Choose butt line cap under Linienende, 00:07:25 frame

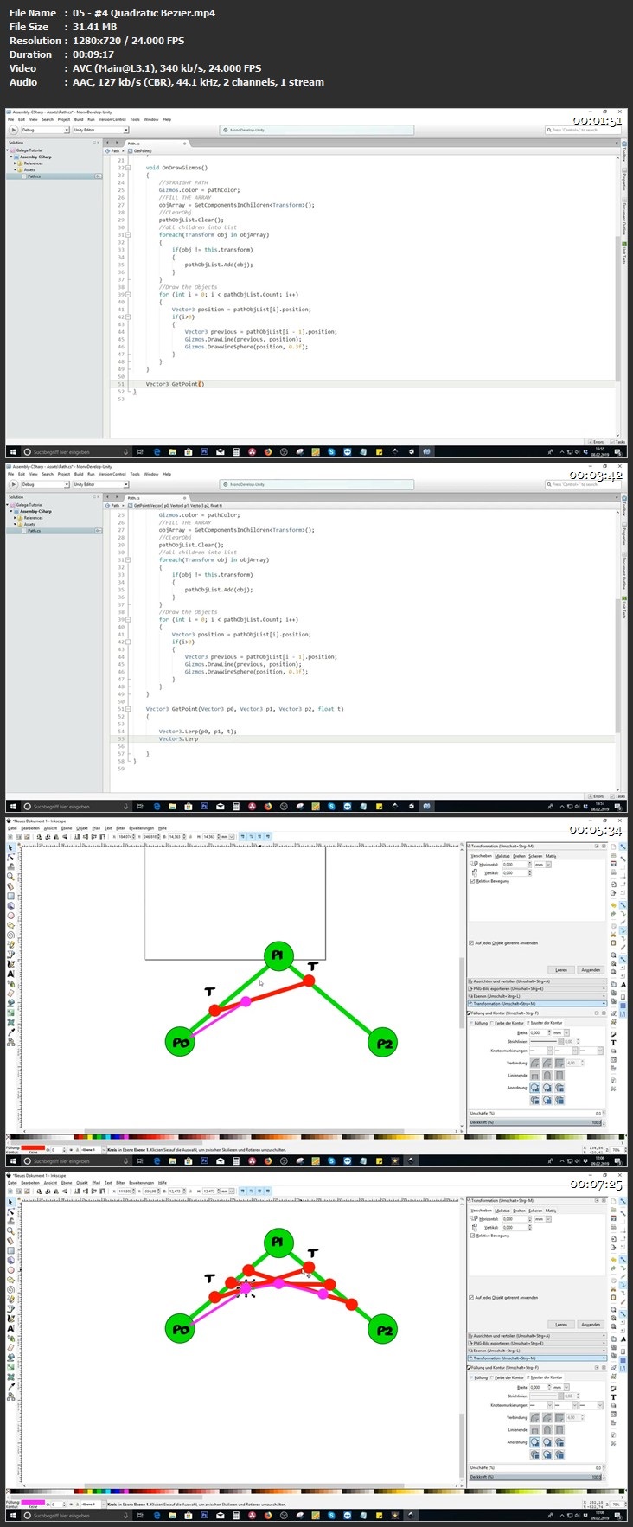(535, 1430)
